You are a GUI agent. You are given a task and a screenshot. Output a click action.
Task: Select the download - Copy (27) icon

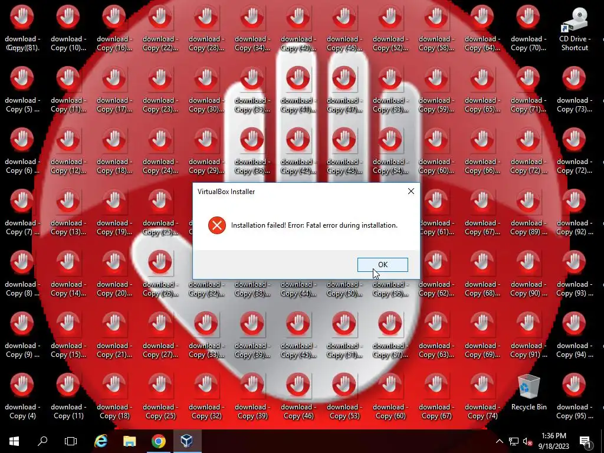[x=160, y=336]
